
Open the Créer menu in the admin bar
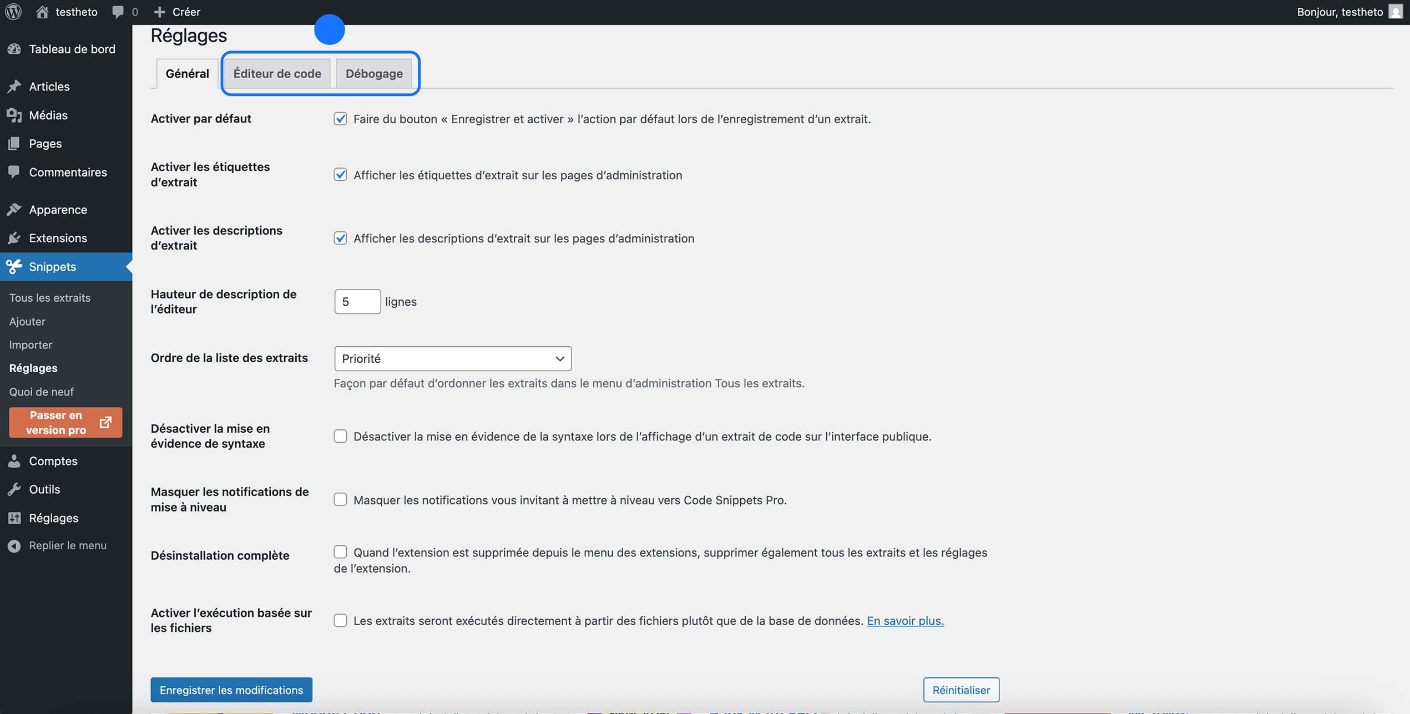click(178, 11)
